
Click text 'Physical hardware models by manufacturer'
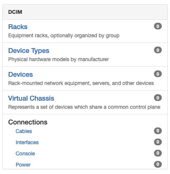tap(59, 59)
